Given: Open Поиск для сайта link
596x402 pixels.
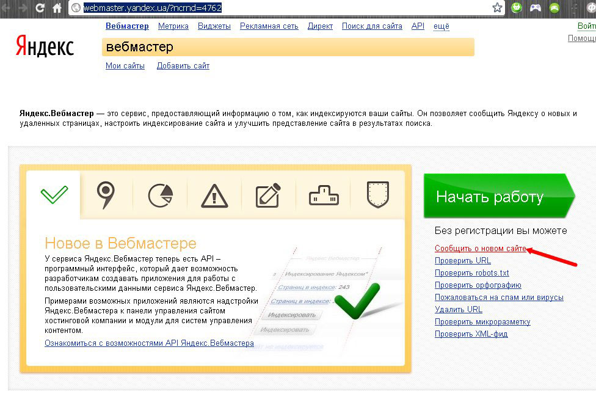Looking at the screenshot, I should click(x=372, y=26).
